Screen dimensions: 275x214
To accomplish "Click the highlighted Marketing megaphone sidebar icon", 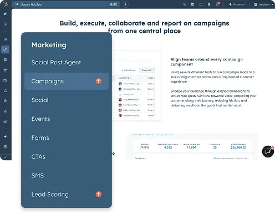I will [5, 49].
